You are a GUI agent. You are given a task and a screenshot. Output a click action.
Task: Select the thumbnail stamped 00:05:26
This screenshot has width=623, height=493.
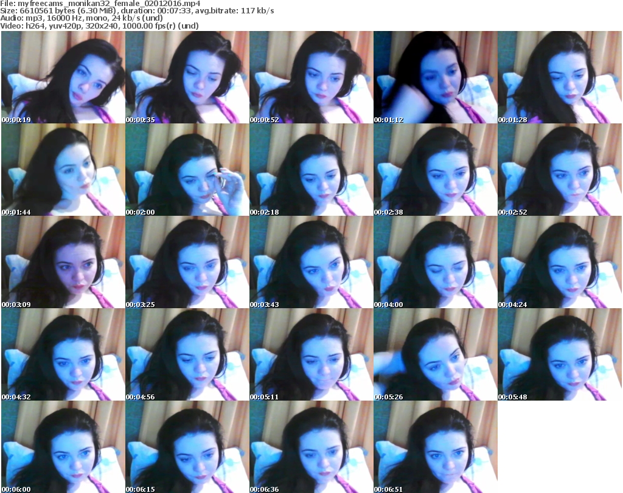[435, 354]
